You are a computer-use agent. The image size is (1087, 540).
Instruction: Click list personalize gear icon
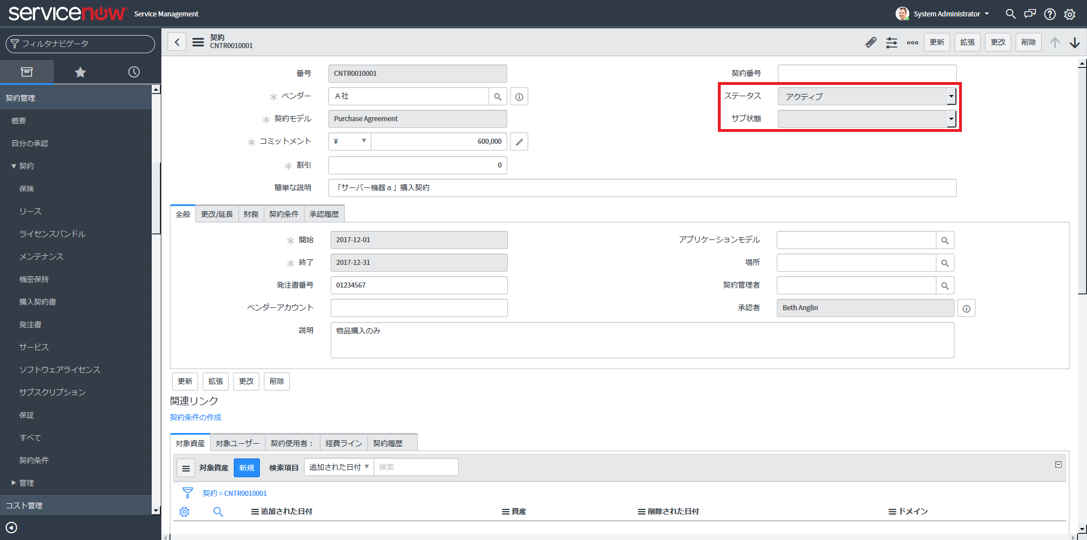click(184, 512)
